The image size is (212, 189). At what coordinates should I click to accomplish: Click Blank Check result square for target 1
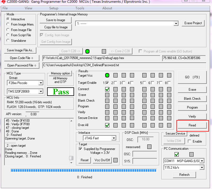[x=107, y=101]
